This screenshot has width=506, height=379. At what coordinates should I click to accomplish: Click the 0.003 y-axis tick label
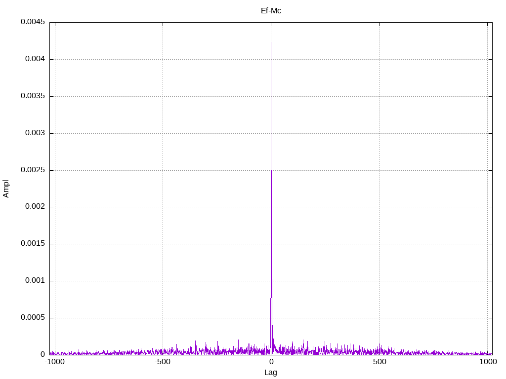click(35, 133)
